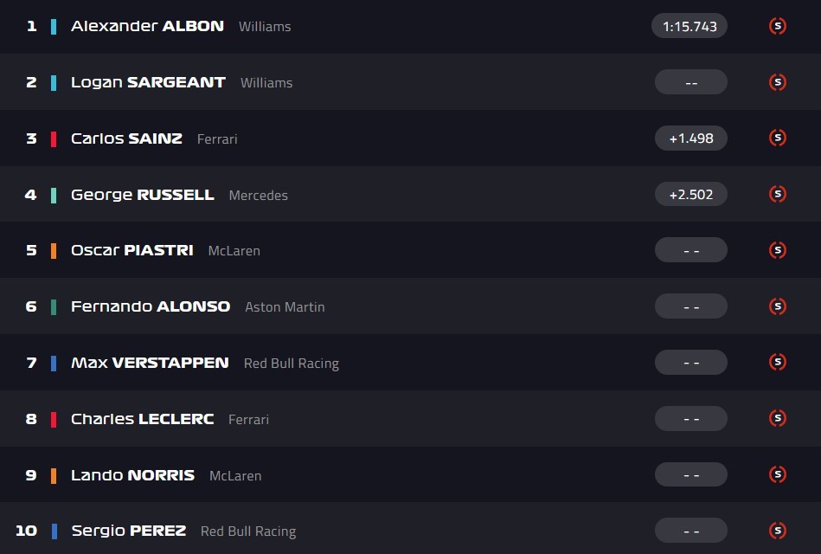Click Max Verstappen's soft tyre icon
The height and width of the screenshot is (554, 821).
tap(777, 362)
